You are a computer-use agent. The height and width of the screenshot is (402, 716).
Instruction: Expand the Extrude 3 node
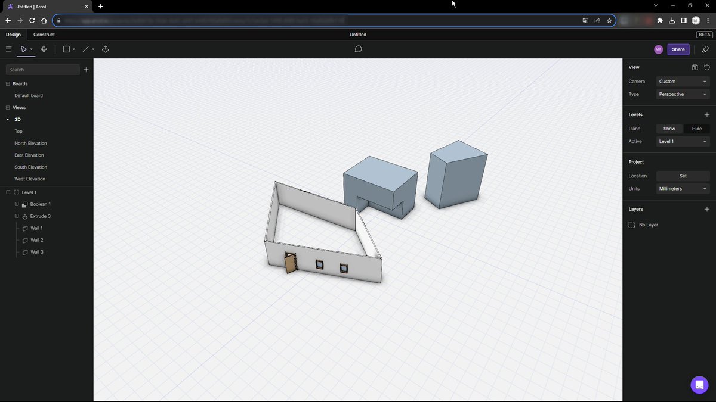[x=17, y=216]
